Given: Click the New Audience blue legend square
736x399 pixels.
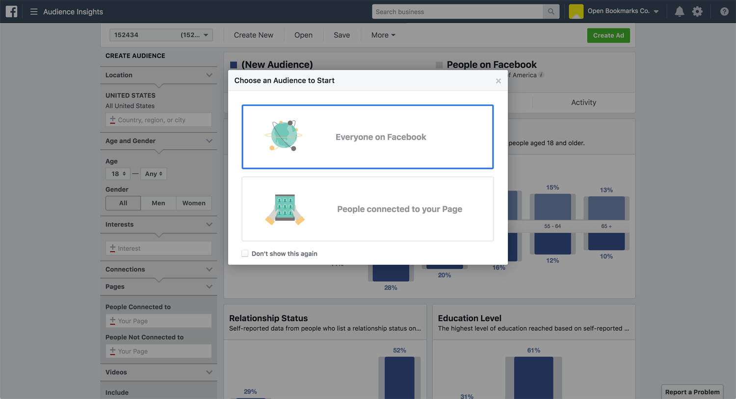Looking at the screenshot, I should pyautogui.click(x=234, y=65).
